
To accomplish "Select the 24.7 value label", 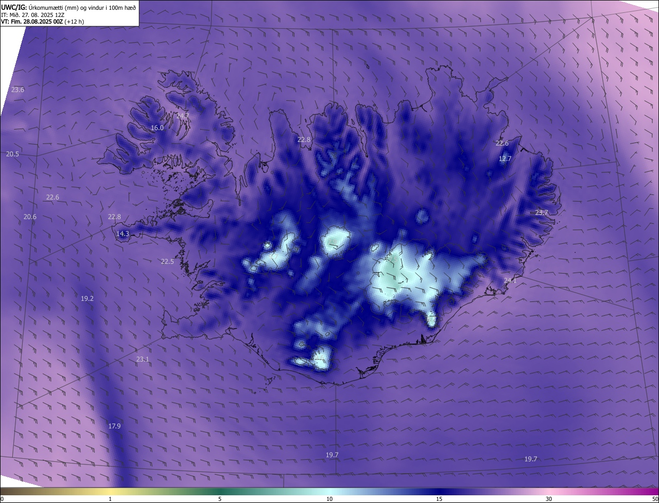I will tap(183, 116).
